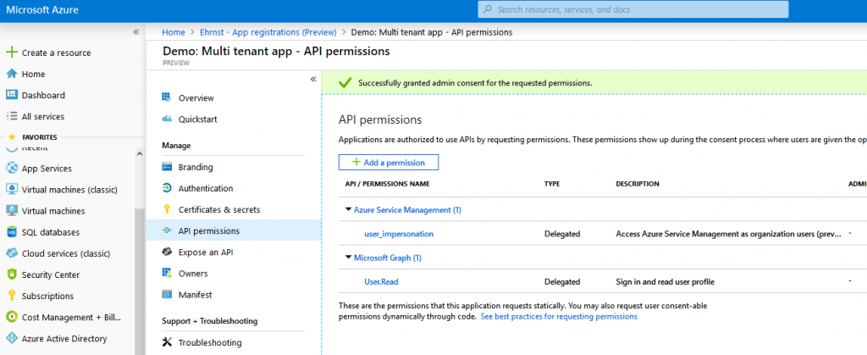Click the Quickstart cloud icon
This screenshot has height=355, width=867.
[x=167, y=119]
